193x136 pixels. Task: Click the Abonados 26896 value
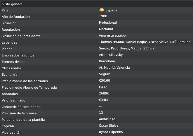104,94
